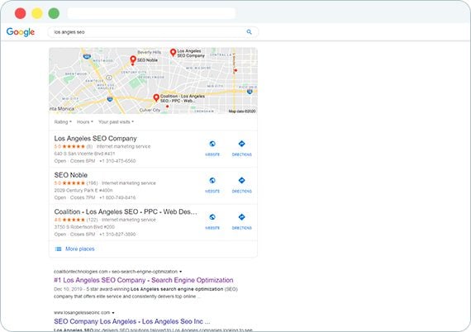The height and width of the screenshot is (332, 471).
Task: Click the Coalition map pin marker
Action: (156, 97)
